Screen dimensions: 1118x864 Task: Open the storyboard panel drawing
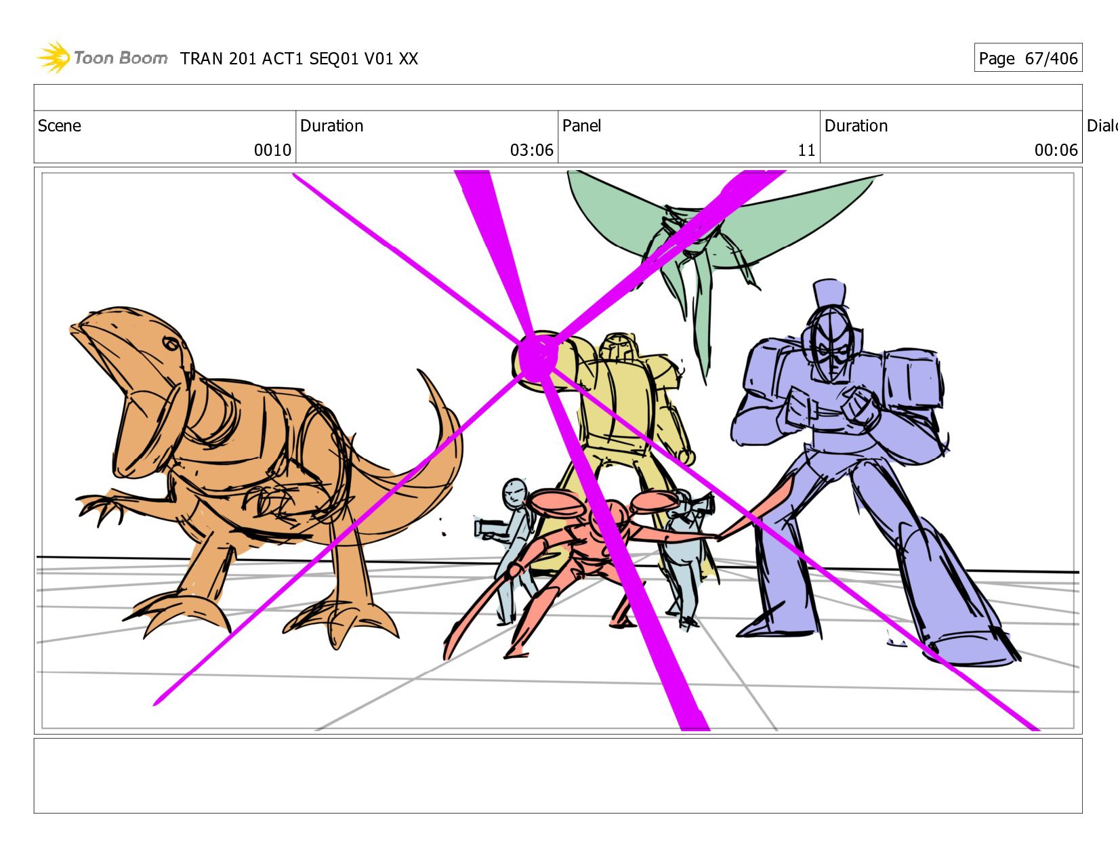tap(558, 451)
